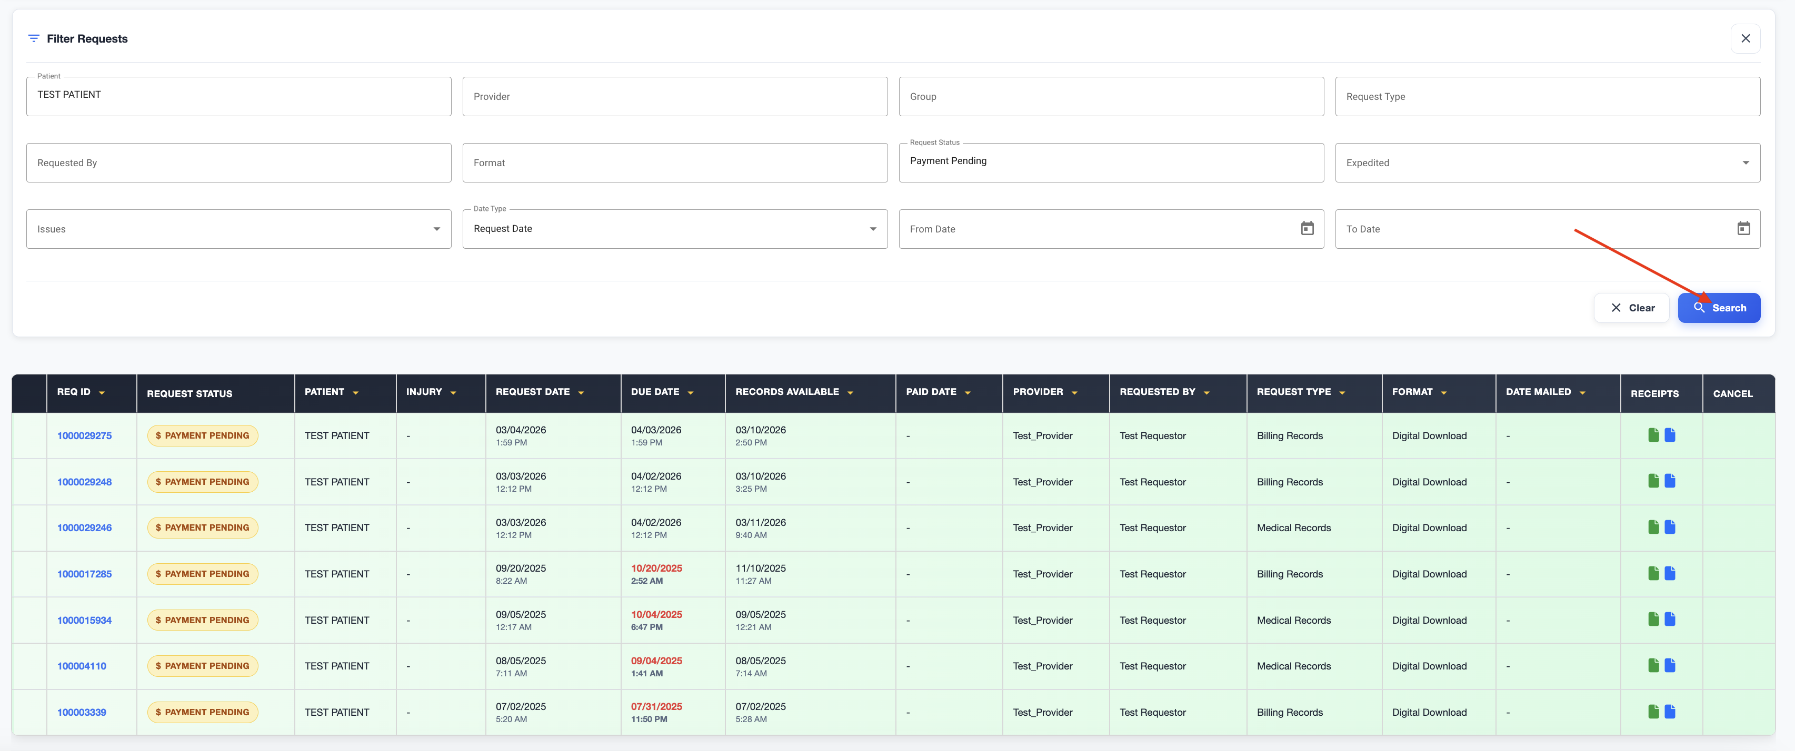Click into the Provider filter field
This screenshot has height=751, width=1795.
[x=674, y=97]
